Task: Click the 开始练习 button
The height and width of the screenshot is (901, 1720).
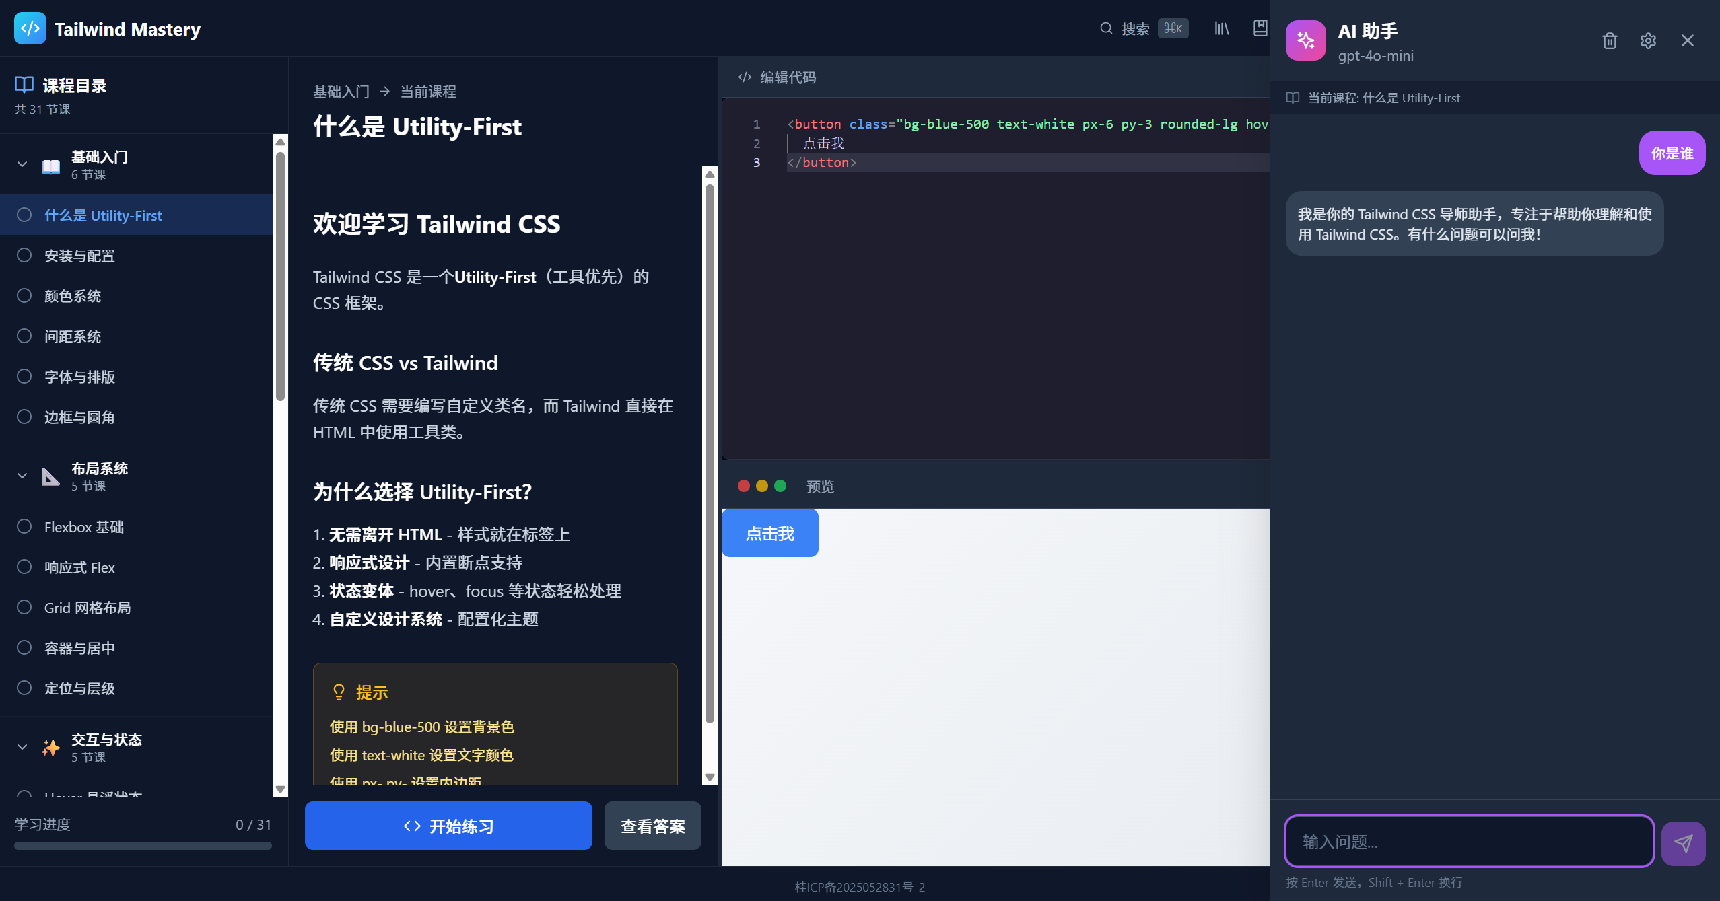Action: pos(448,826)
